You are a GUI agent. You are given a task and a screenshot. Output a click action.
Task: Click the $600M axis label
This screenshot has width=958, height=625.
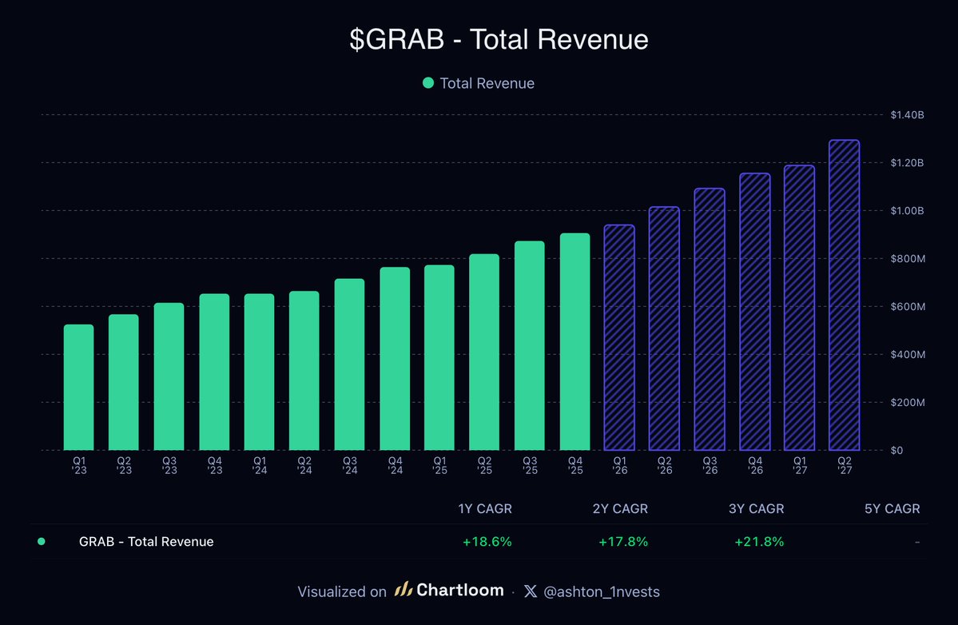tap(908, 307)
